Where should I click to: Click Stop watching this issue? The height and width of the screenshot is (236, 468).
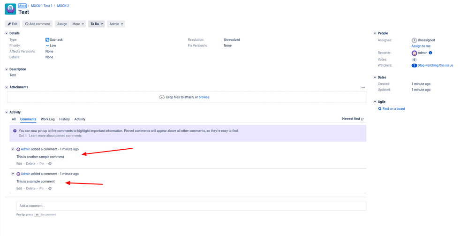coord(435,65)
